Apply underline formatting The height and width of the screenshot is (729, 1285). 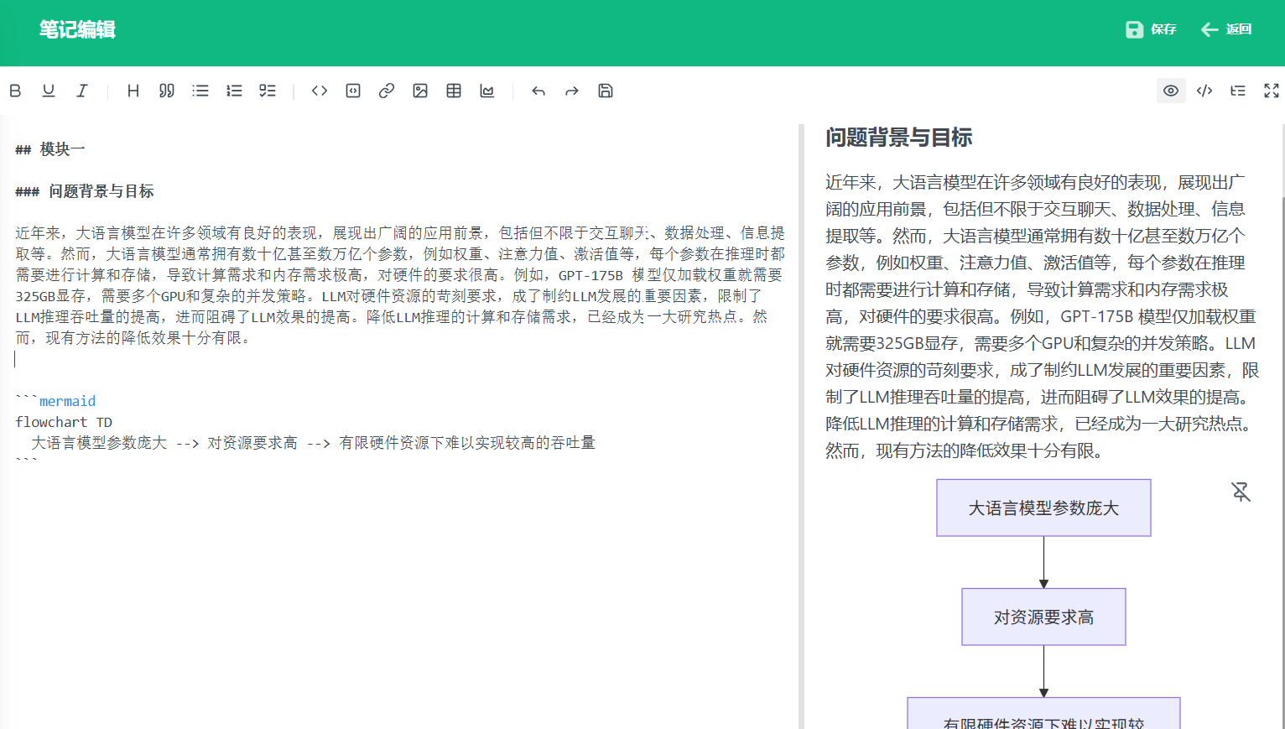[49, 91]
